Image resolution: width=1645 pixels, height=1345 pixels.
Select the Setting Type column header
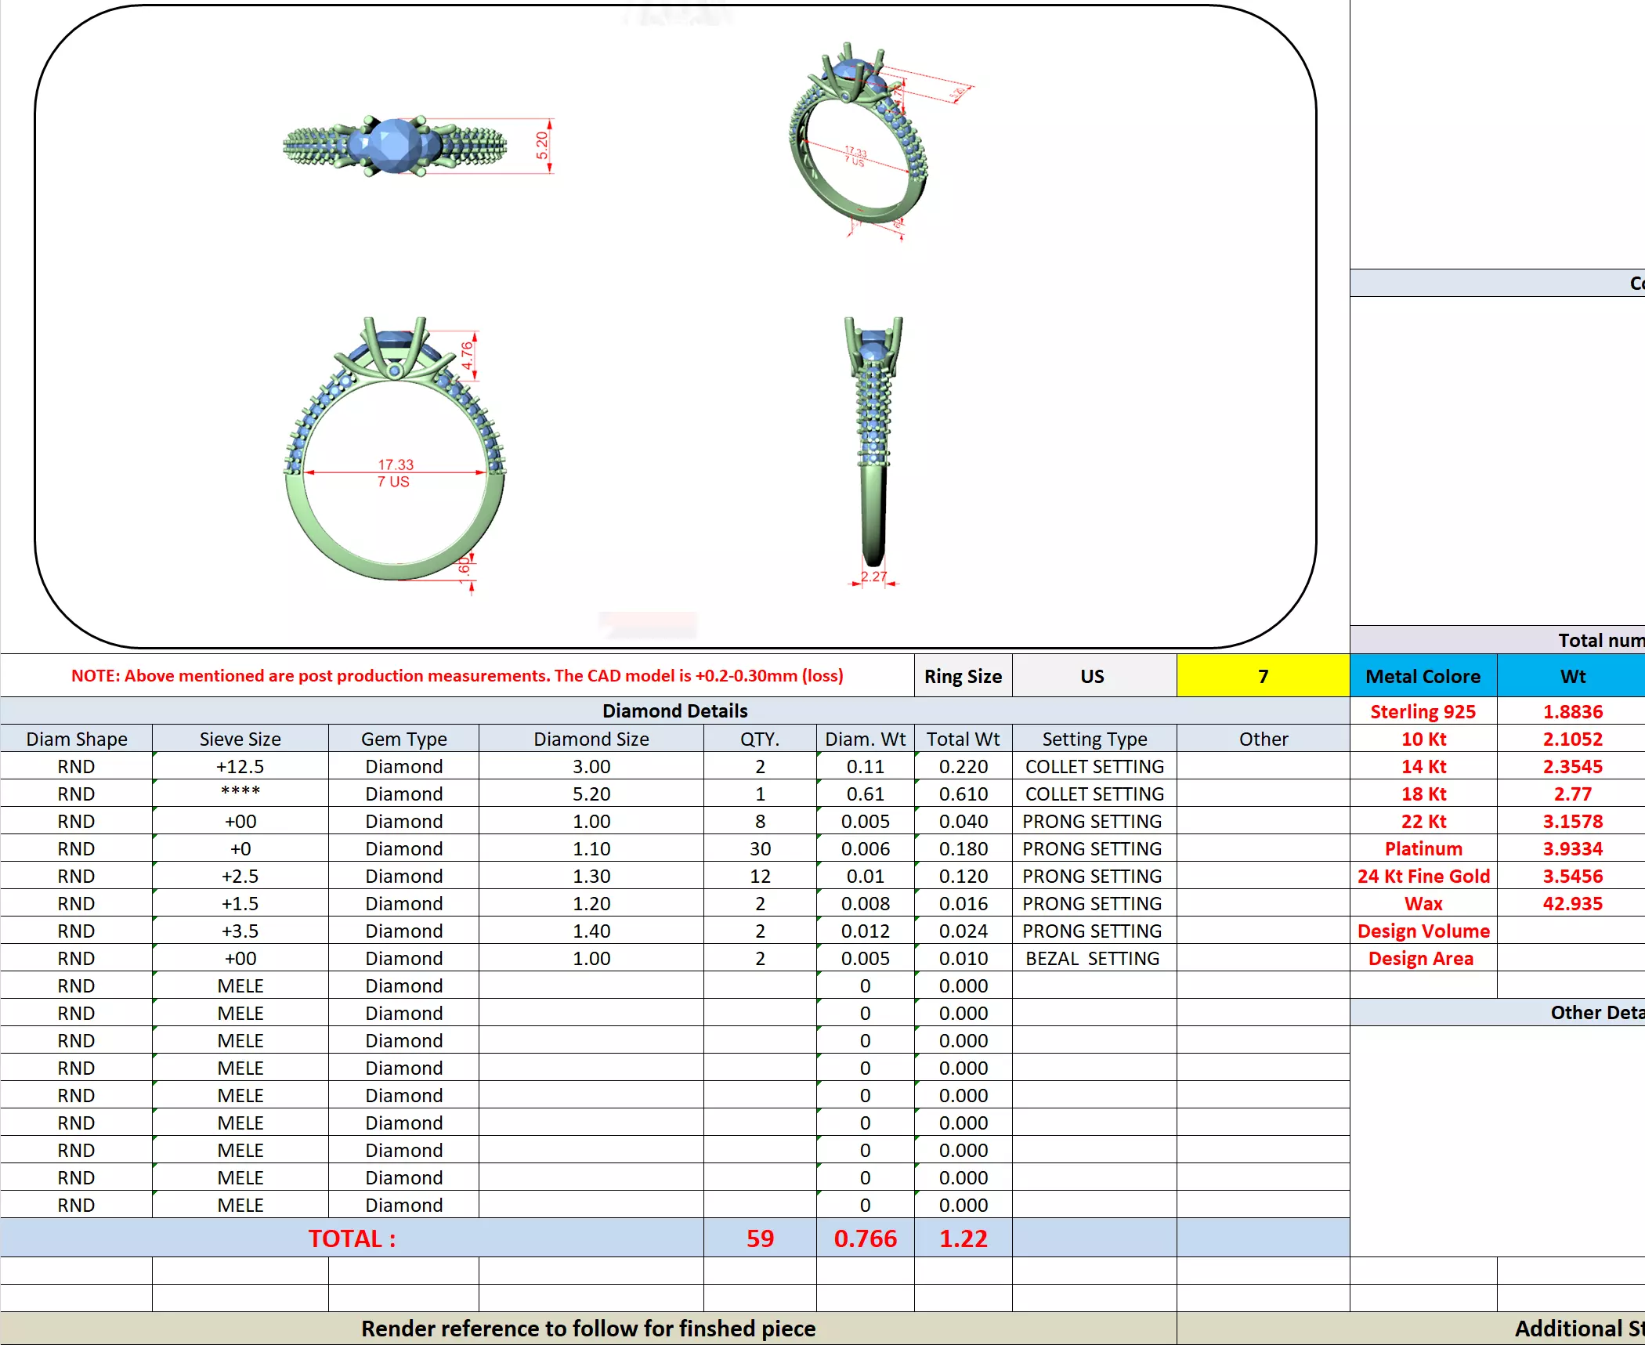click(x=1094, y=739)
